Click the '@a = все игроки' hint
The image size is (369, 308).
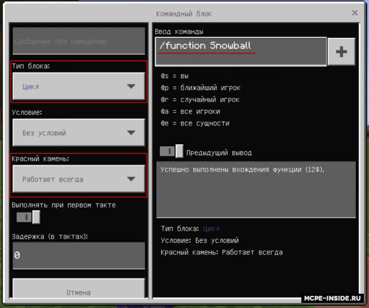190,112
